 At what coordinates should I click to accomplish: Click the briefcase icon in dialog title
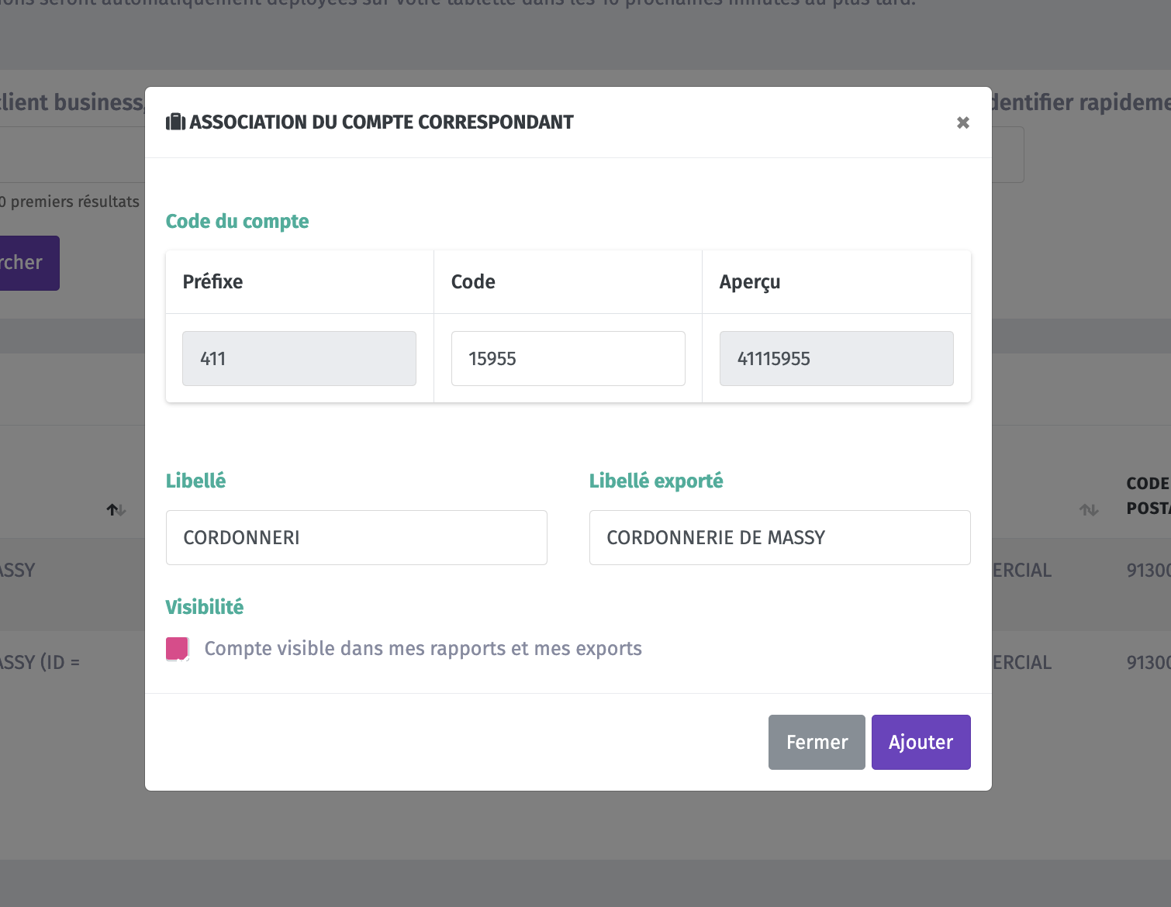click(x=176, y=122)
